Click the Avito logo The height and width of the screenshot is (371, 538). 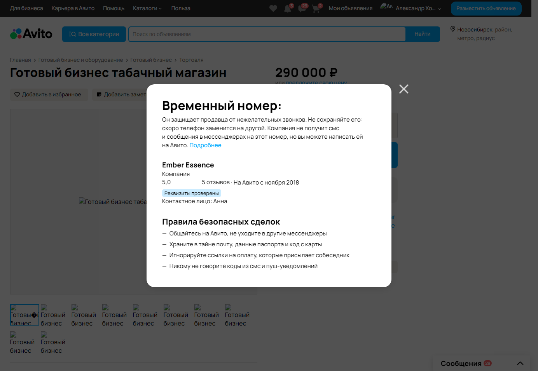click(31, 34)
